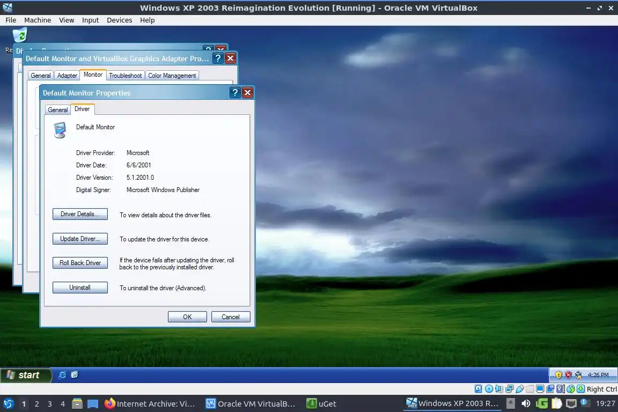Screen dimensions: 618x412
Task: Select Monitor tab in Graphics Adapter window
Action: point(93,75)
